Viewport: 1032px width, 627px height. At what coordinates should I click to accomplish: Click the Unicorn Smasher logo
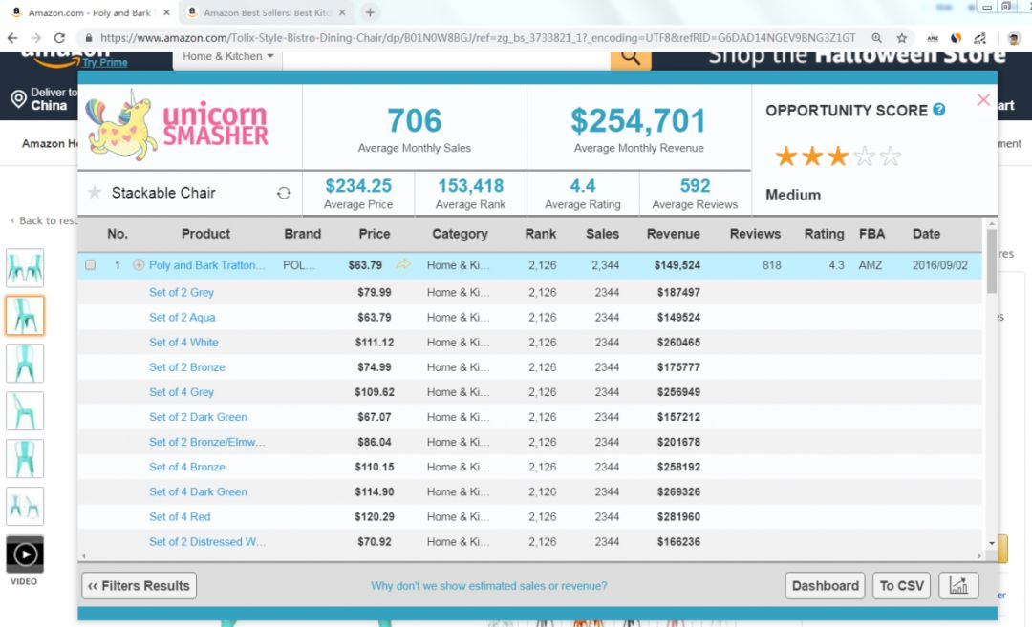[x=177, y=125]
